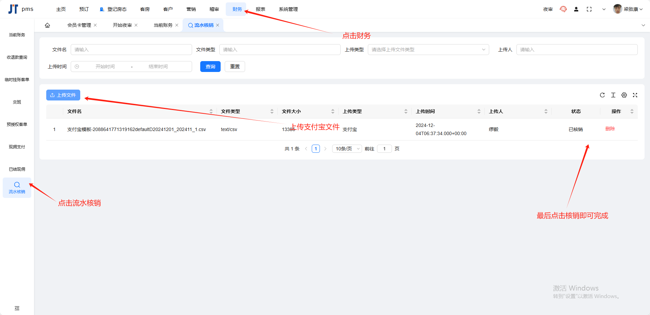Close the 会员卡管理 tab
The image size is (650, 315).
[95, 25]
